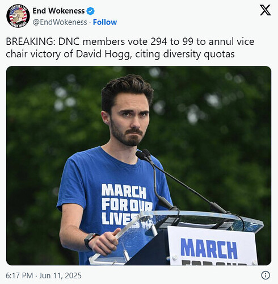The image size is (278, 284).
Task: Click the black microphone head in photo
Action: pos(142,155)
